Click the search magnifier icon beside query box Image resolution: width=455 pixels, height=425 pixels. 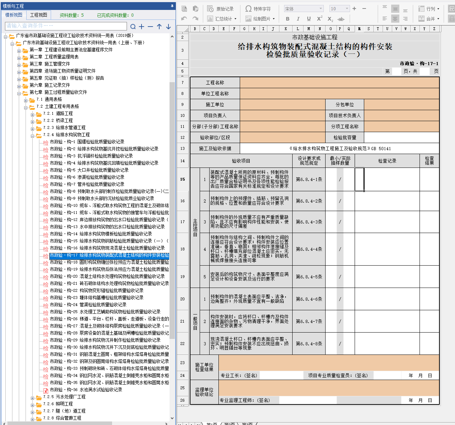coord(133,27)
